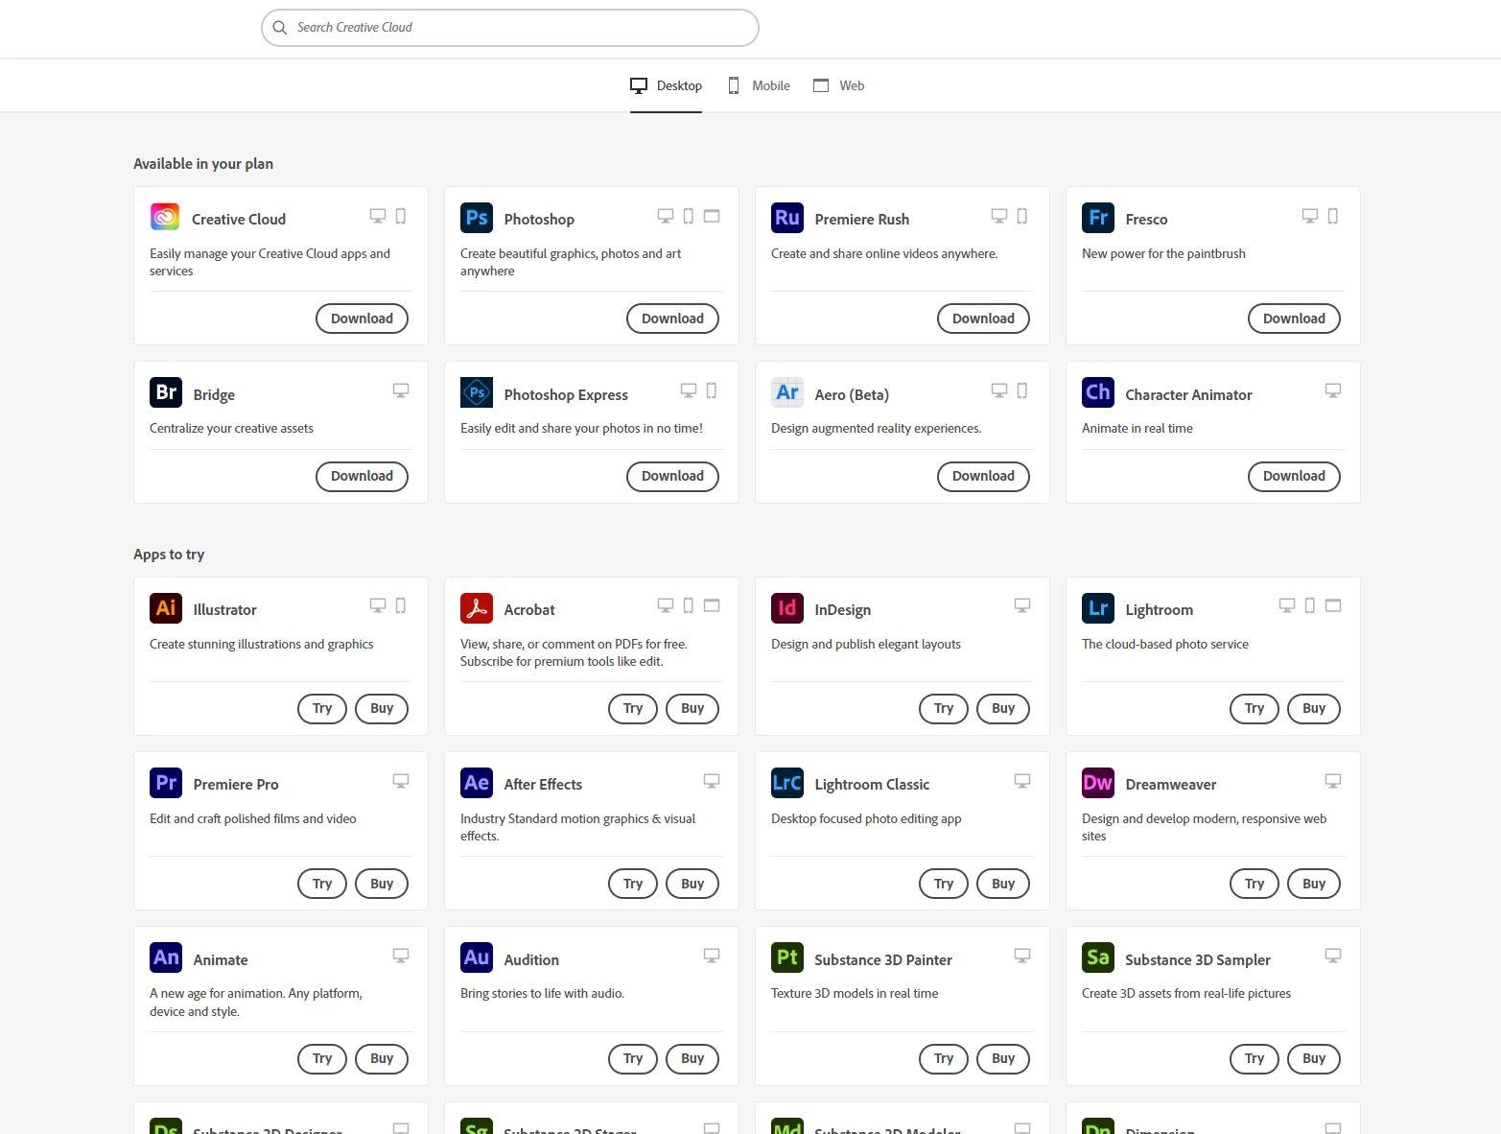Try Premiere Pro

(x=322, y=884)
